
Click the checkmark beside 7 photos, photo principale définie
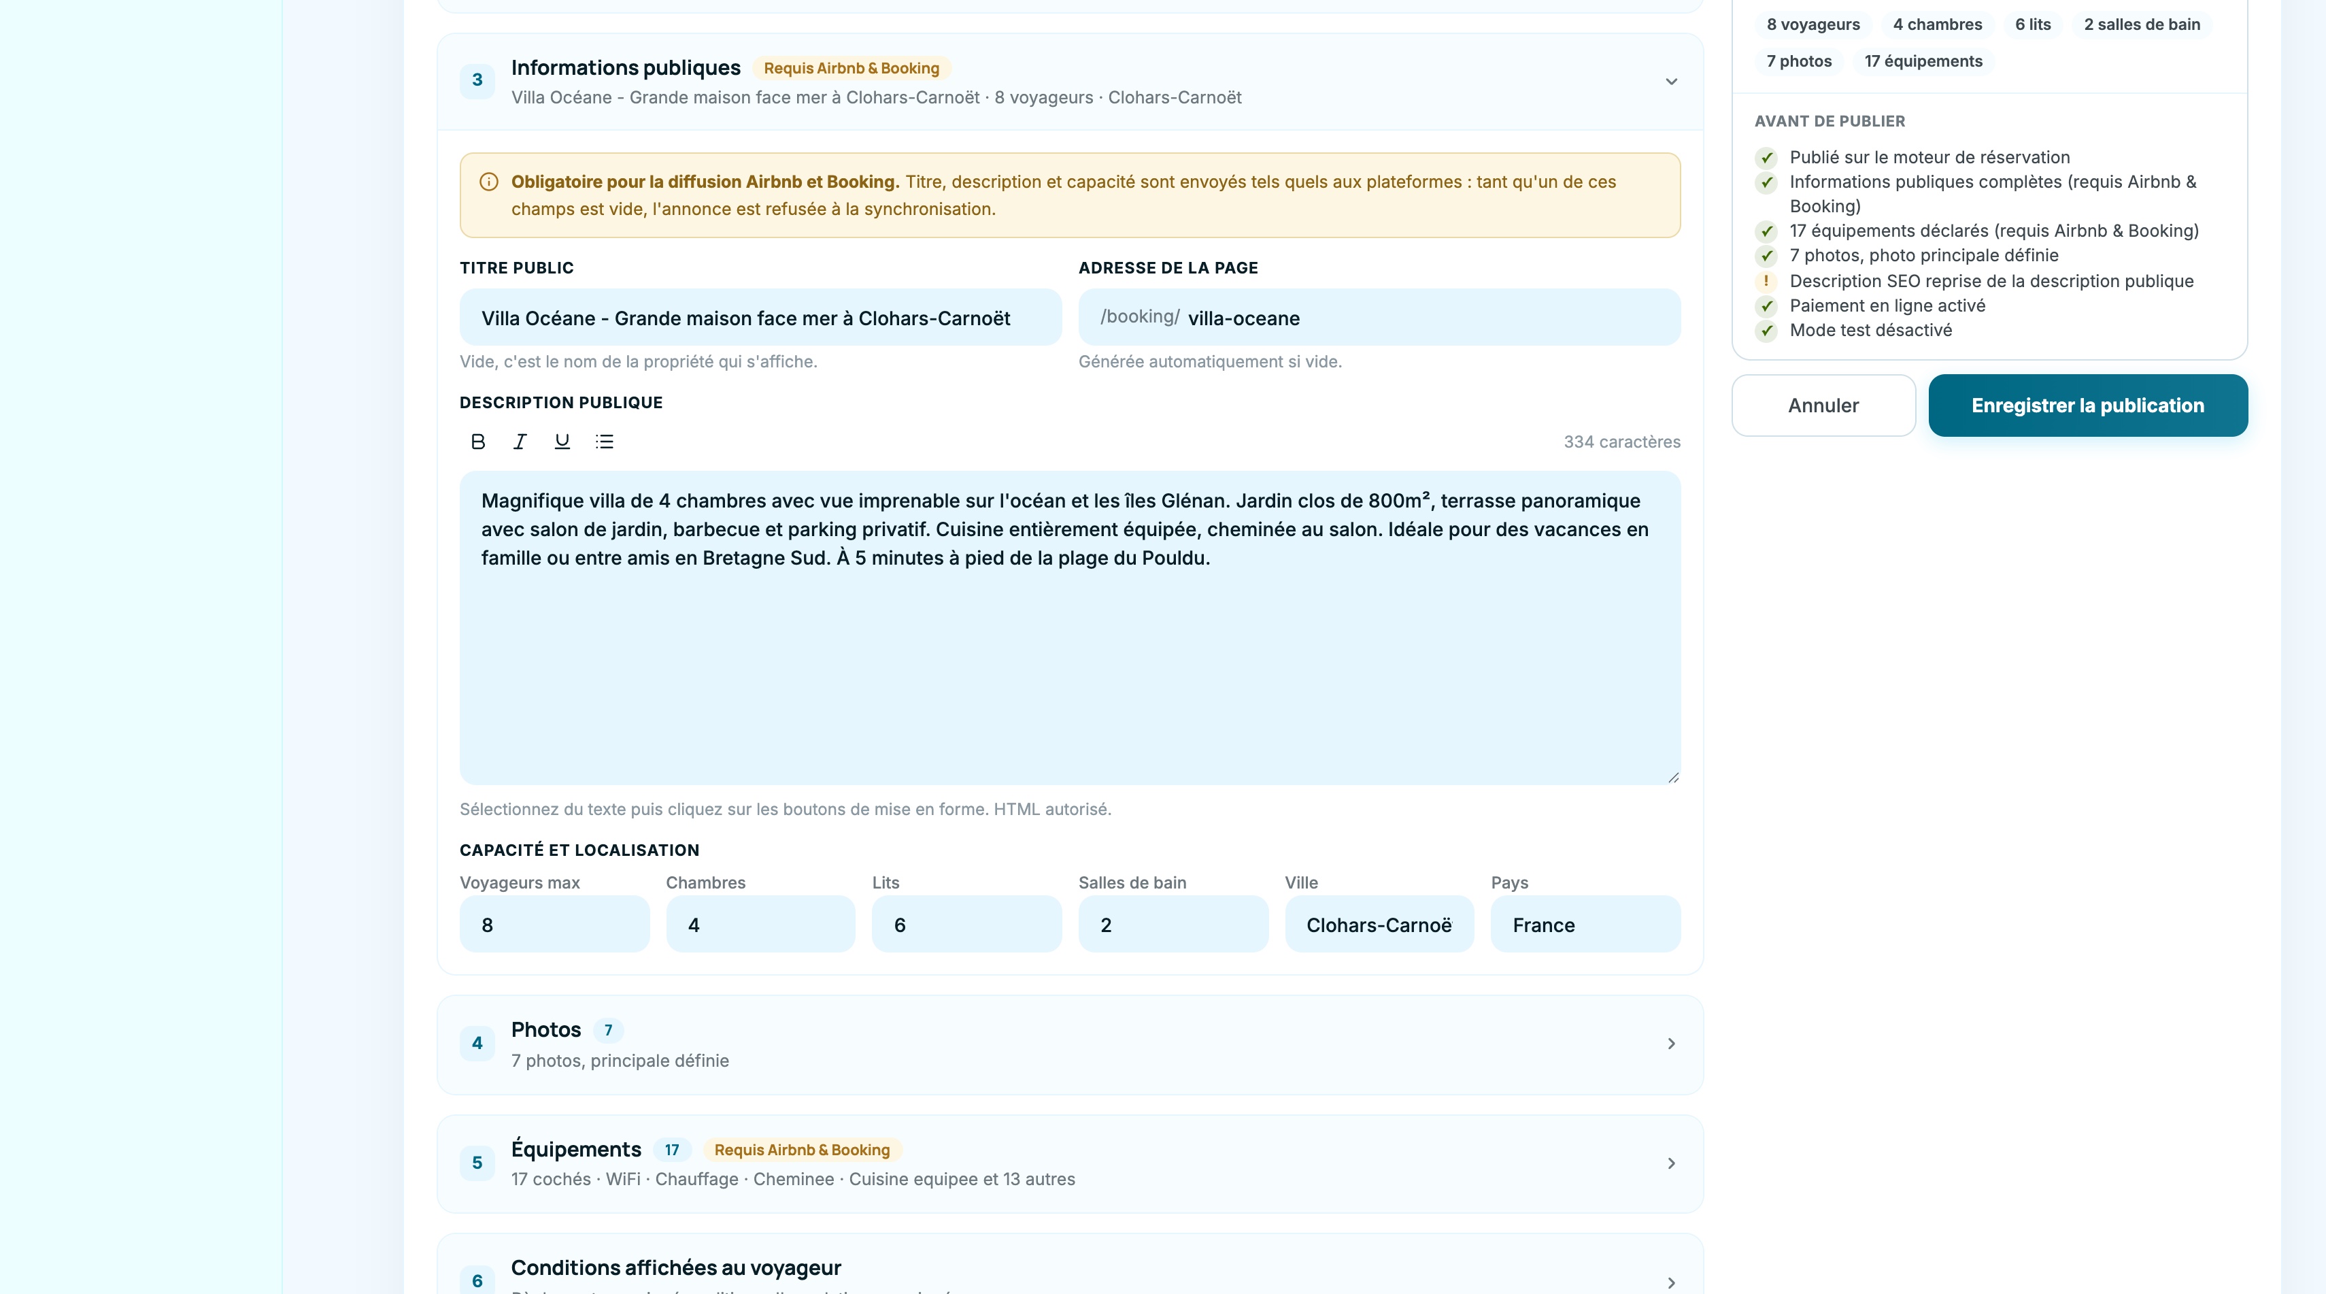point(1766,256)
